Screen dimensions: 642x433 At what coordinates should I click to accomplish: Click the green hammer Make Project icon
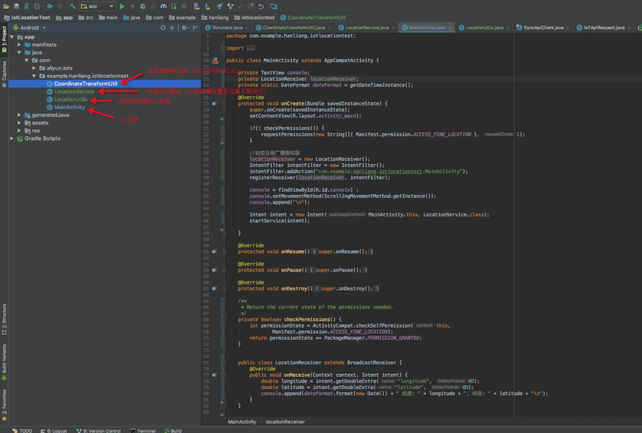[72, 6]
